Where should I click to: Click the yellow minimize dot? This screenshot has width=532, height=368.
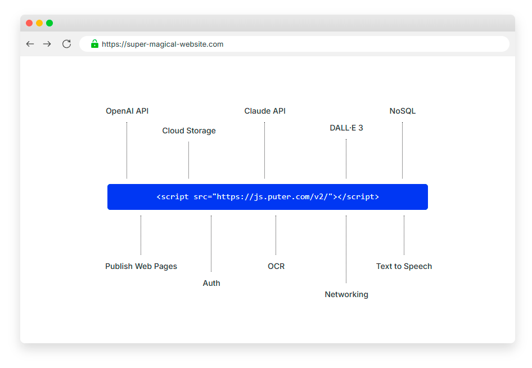[x=39, y=23]
